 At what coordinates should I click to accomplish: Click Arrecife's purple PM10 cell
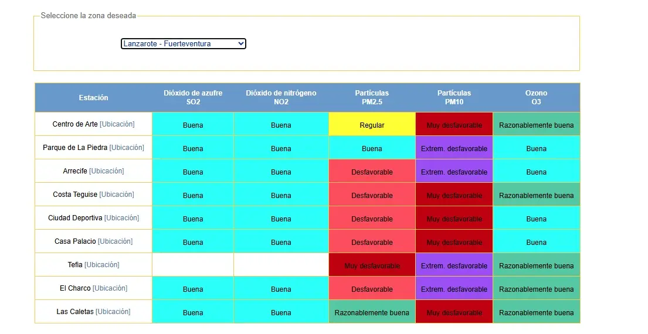(x=454, y=172)
